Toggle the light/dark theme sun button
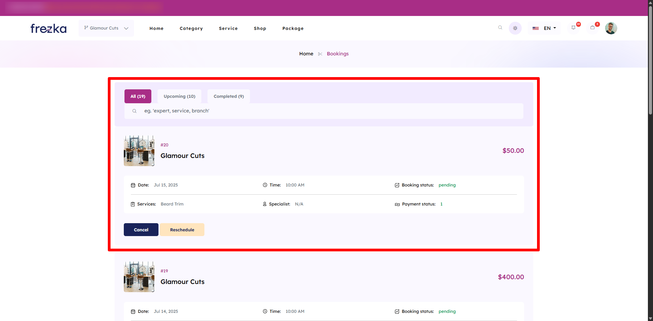The width and height of the screenshot is (653, 321). pos(515,28)
